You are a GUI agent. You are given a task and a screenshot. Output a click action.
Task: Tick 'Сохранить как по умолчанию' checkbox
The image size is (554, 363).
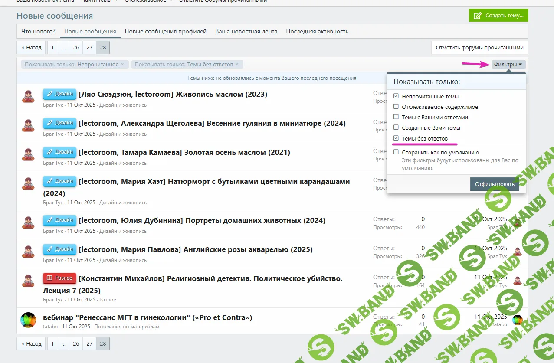coord(396,152)
